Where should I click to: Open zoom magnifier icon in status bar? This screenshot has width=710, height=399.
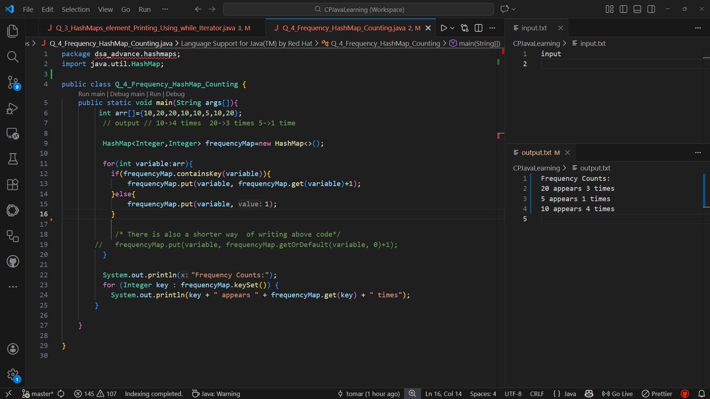[412, 394]
